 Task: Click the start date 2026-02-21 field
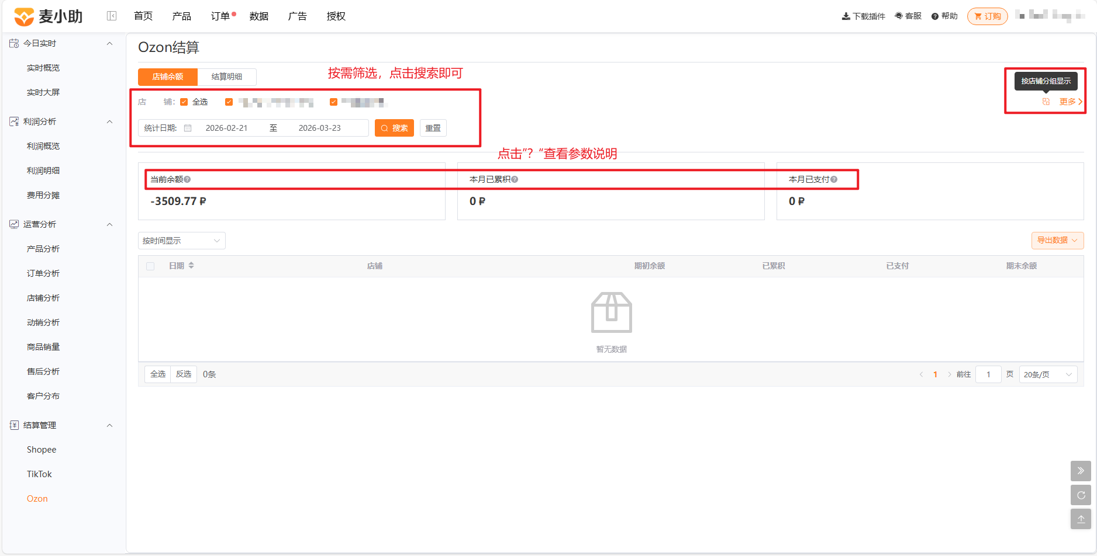[227, 128]
